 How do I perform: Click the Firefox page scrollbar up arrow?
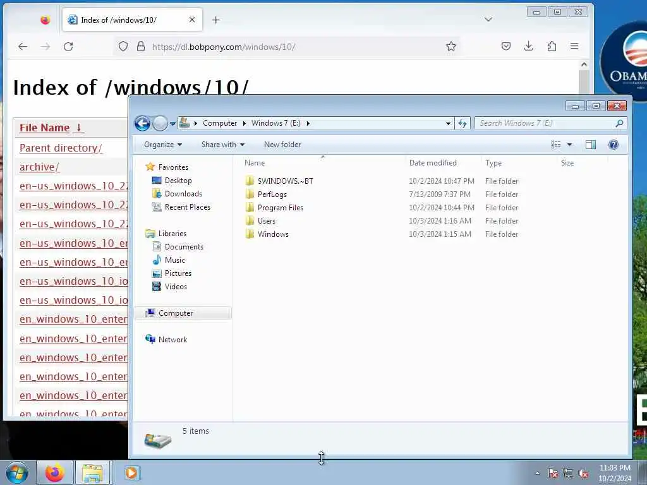tap(584, 65)
